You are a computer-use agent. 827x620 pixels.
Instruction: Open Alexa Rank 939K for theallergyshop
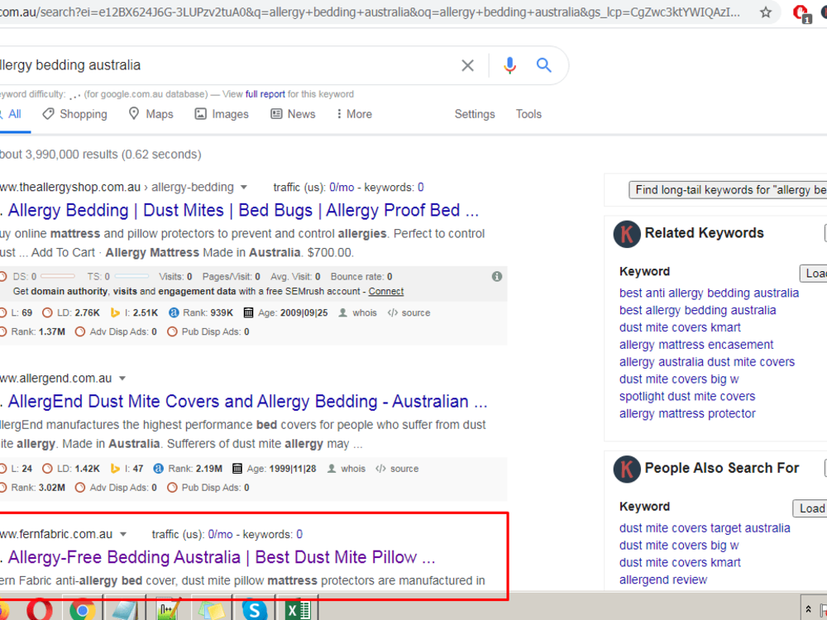click(x=200, y=312)
